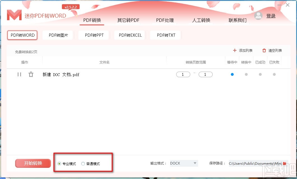The width and height of the screenshot is (297, 179).
Task: Minimize the application window
Action: tap(279, 5)
